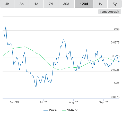The image size is (122, 117).
Task: Click the lowest price point in June
Action: (36, 88)
